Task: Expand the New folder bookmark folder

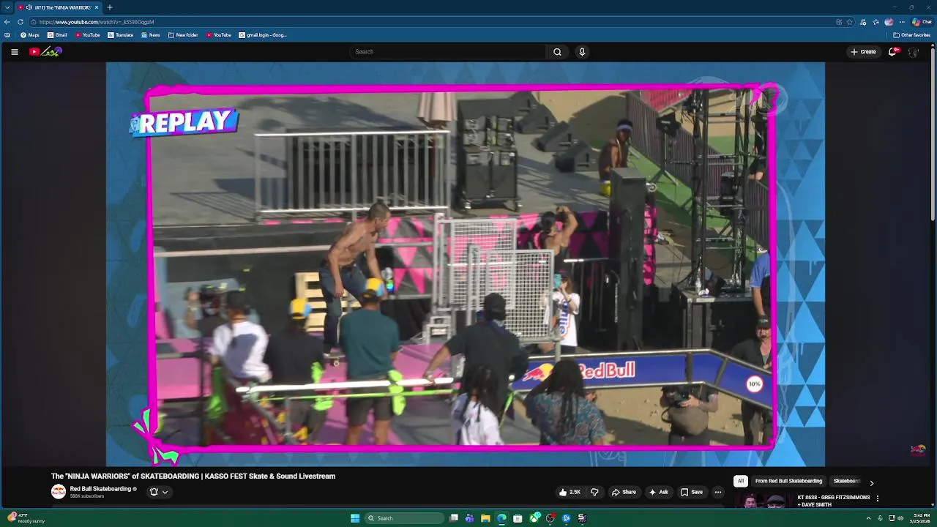Action: [183, 35]
